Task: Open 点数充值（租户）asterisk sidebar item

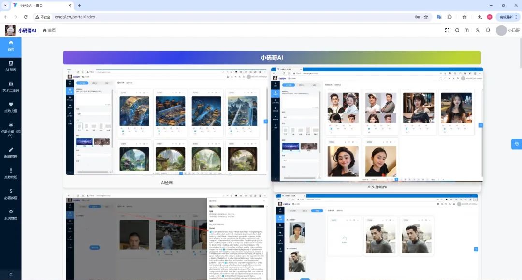Action: (x=11, y=130)
